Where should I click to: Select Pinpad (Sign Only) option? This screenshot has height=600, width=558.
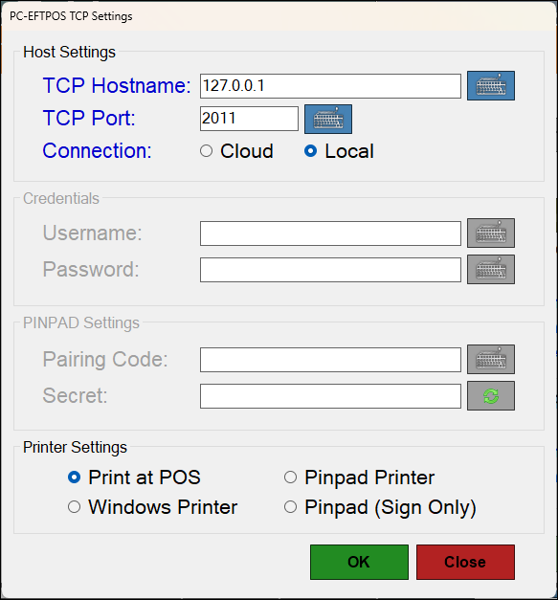(x=380, y=507)
